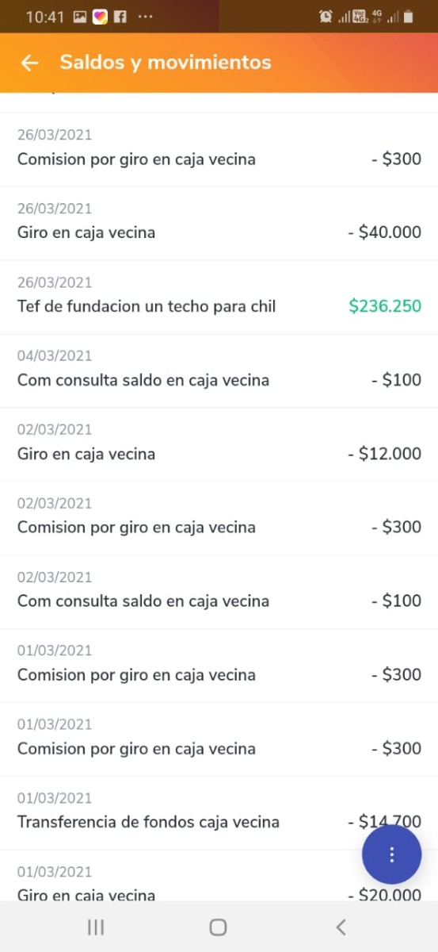Tap the alarm icon in status bar
This screenshot has width=438, height=952.
(325, 16)
